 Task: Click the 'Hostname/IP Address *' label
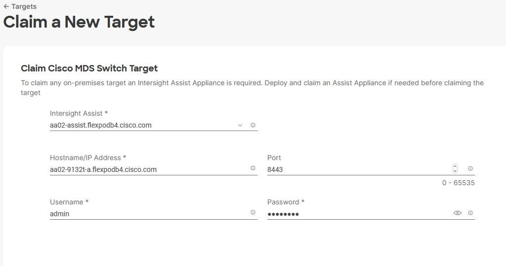[x=88, y=158]
